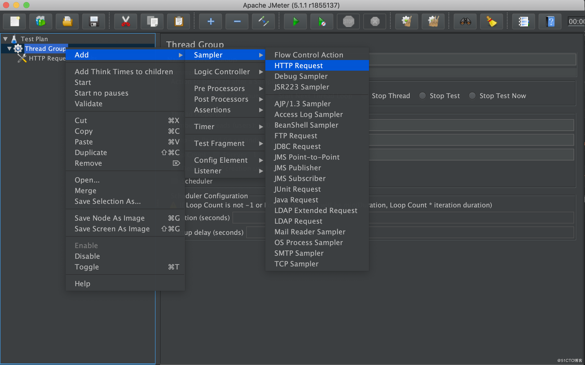Start the test with green play icon
The height and width of the screenshot is (365, 585).
[296, 21]
